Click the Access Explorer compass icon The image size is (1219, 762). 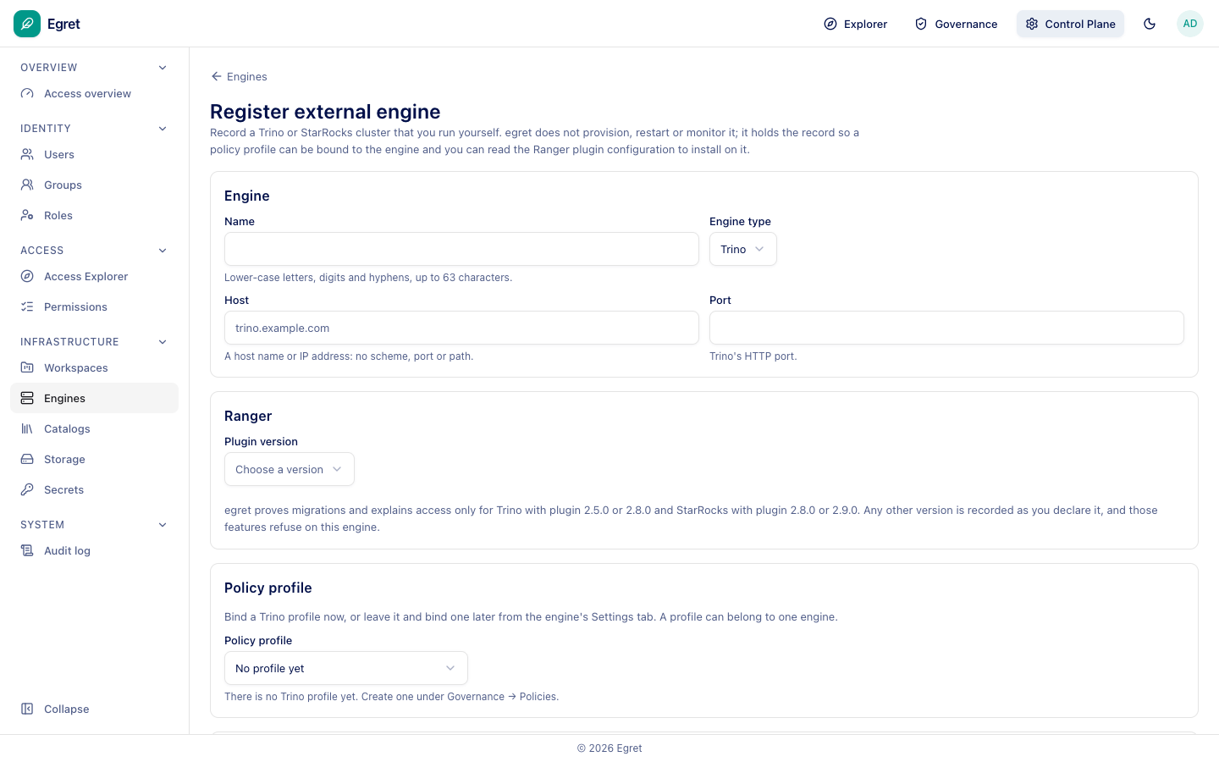(27, 277)
